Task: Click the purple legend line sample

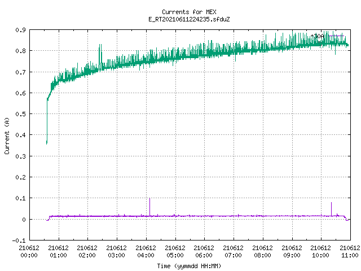Action: [x=336, y=36]
